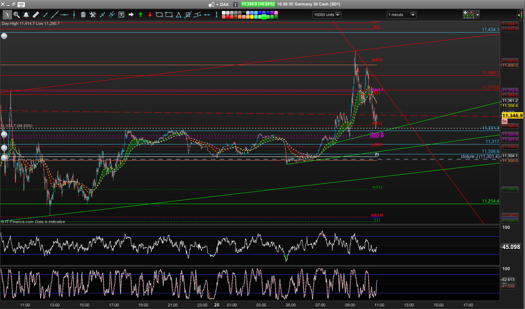Click the 11,389.1 resistance level label
This screenshot has height=309, width=525.
[x=490, y=73]
